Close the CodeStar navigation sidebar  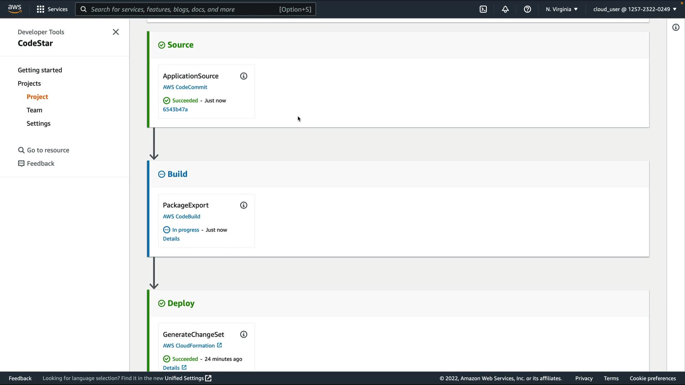[116, 32]
